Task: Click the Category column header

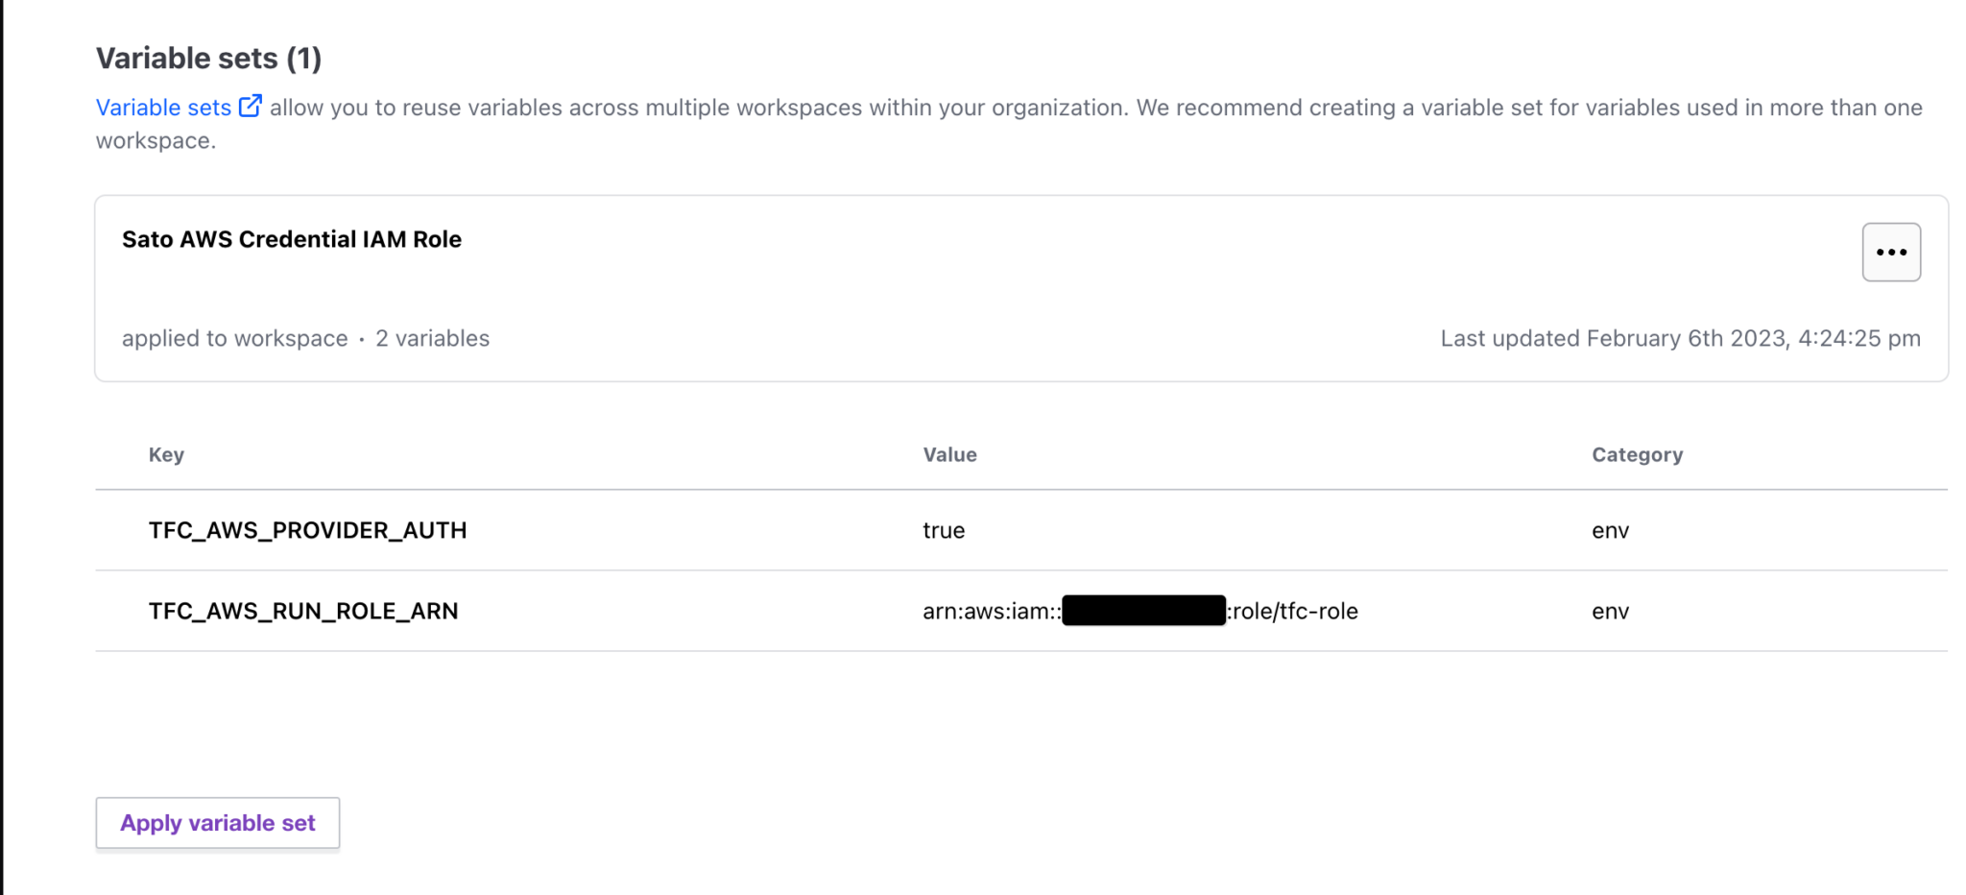Action: coord(1637,454)
